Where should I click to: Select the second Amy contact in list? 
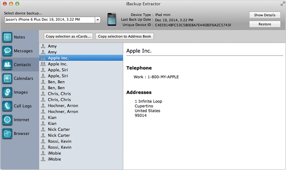81,52
